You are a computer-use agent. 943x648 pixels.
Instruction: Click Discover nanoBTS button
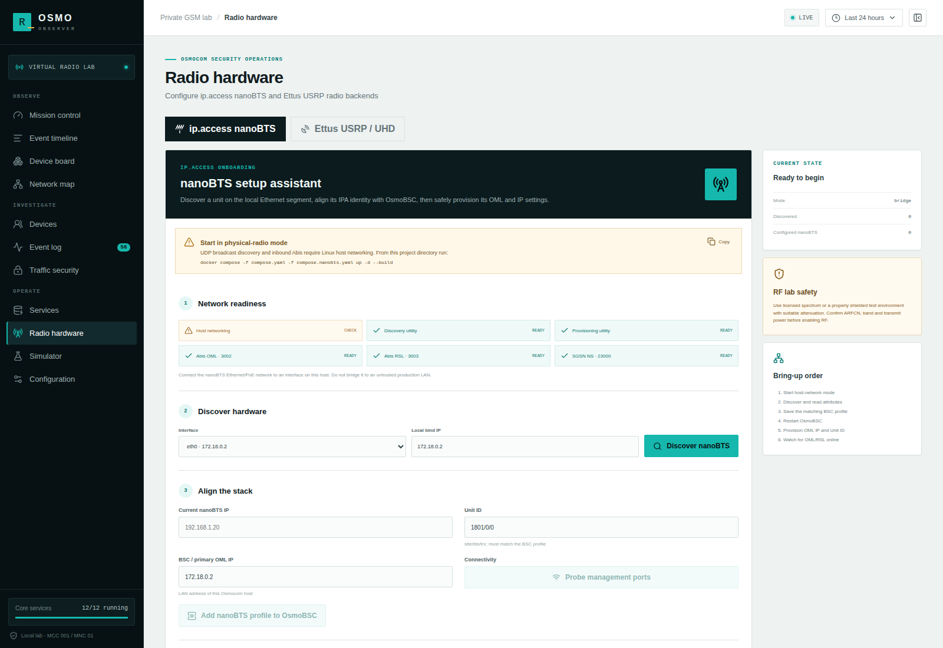(691, 446)
